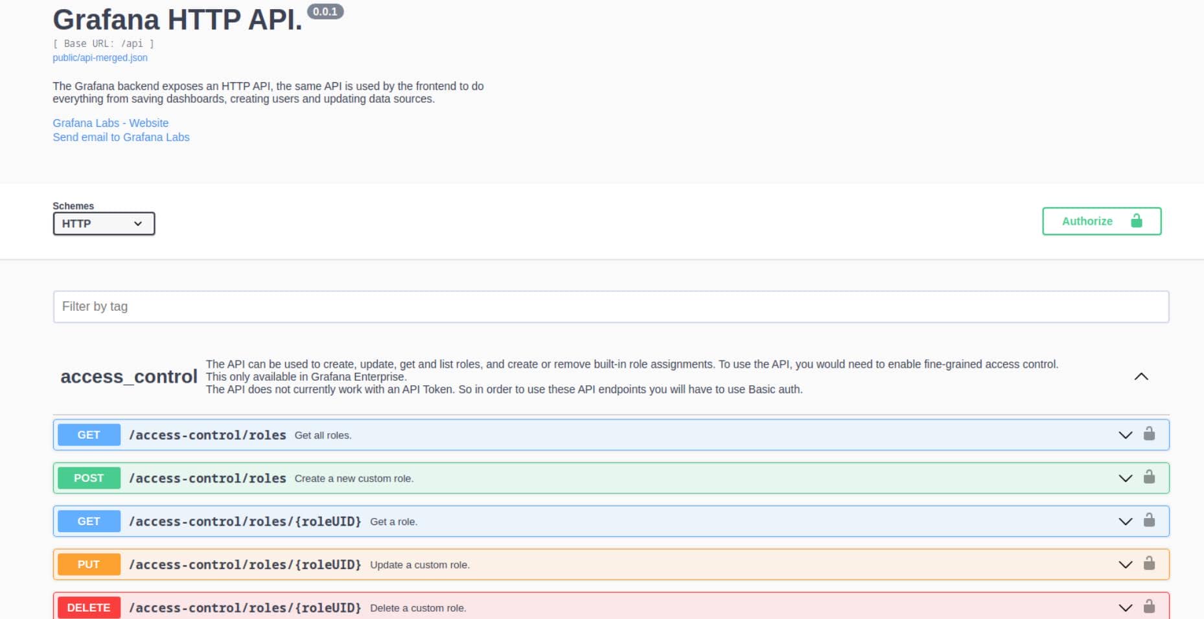Viewport: 1204px width, 619px height.
Task: Click lock icon on GET roles/{roleUID} row
Action: (x=1149, y=521)
